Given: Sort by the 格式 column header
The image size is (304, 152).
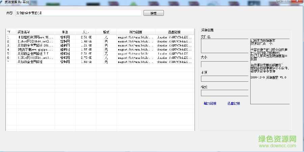Looking at the screenshot, I should point(106,32).
